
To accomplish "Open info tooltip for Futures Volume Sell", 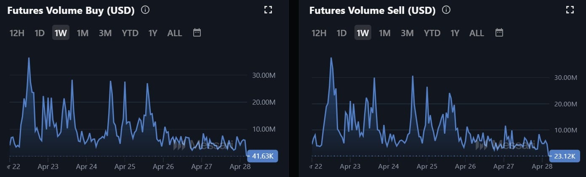I will [447, 10].
